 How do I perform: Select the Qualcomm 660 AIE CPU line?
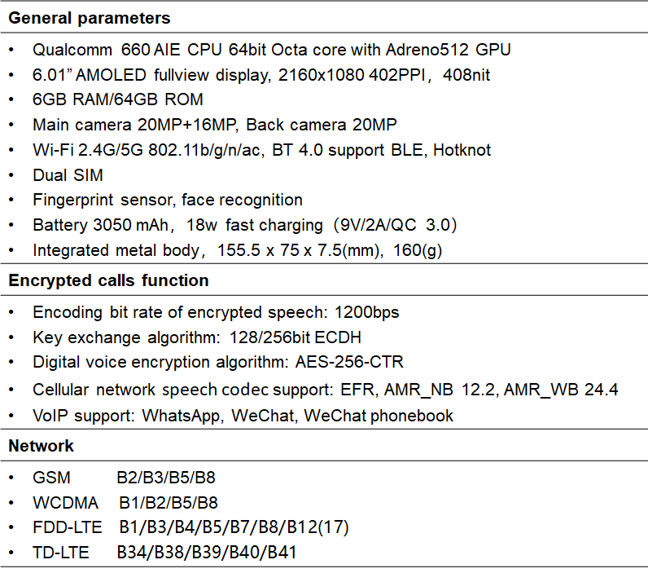pos(272,50)
